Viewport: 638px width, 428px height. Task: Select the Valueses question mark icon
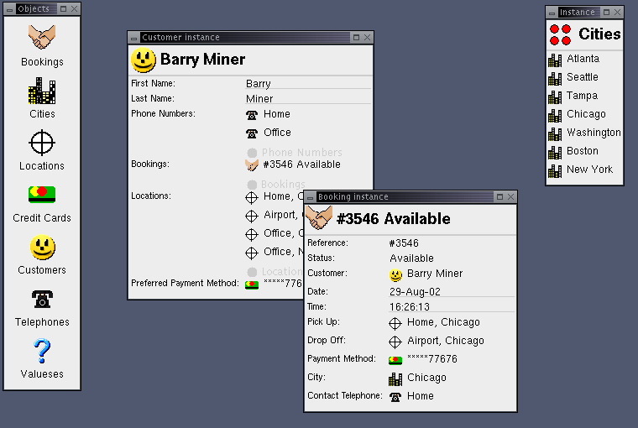[x=42, y=351]
